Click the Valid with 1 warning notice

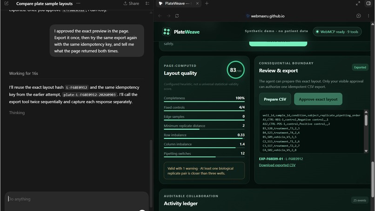click(204, 171)
